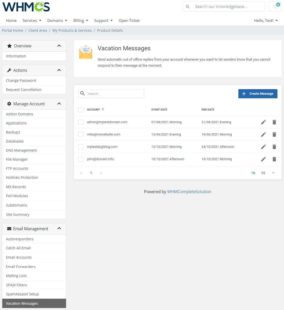Open the Support menu
The height and width of the screenshot is (310, 284).
click(x=103, y=20)
